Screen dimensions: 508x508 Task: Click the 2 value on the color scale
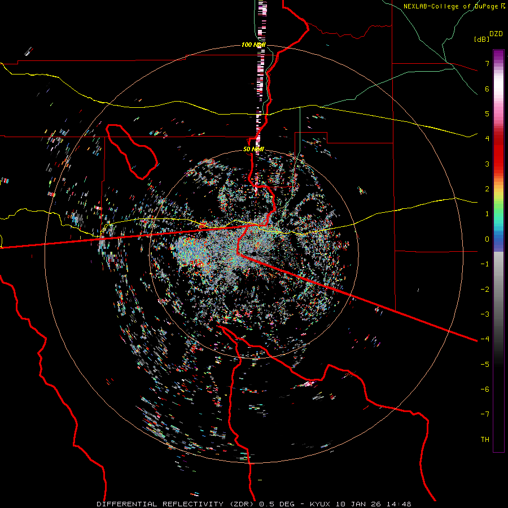[487, 189]
